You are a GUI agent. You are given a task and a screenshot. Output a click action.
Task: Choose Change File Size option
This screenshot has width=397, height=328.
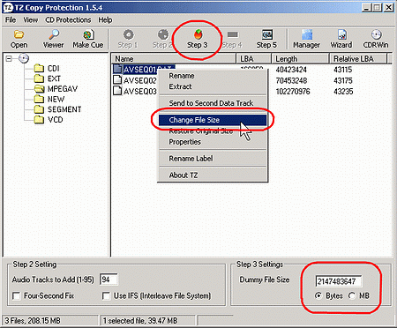pos(213,120)
